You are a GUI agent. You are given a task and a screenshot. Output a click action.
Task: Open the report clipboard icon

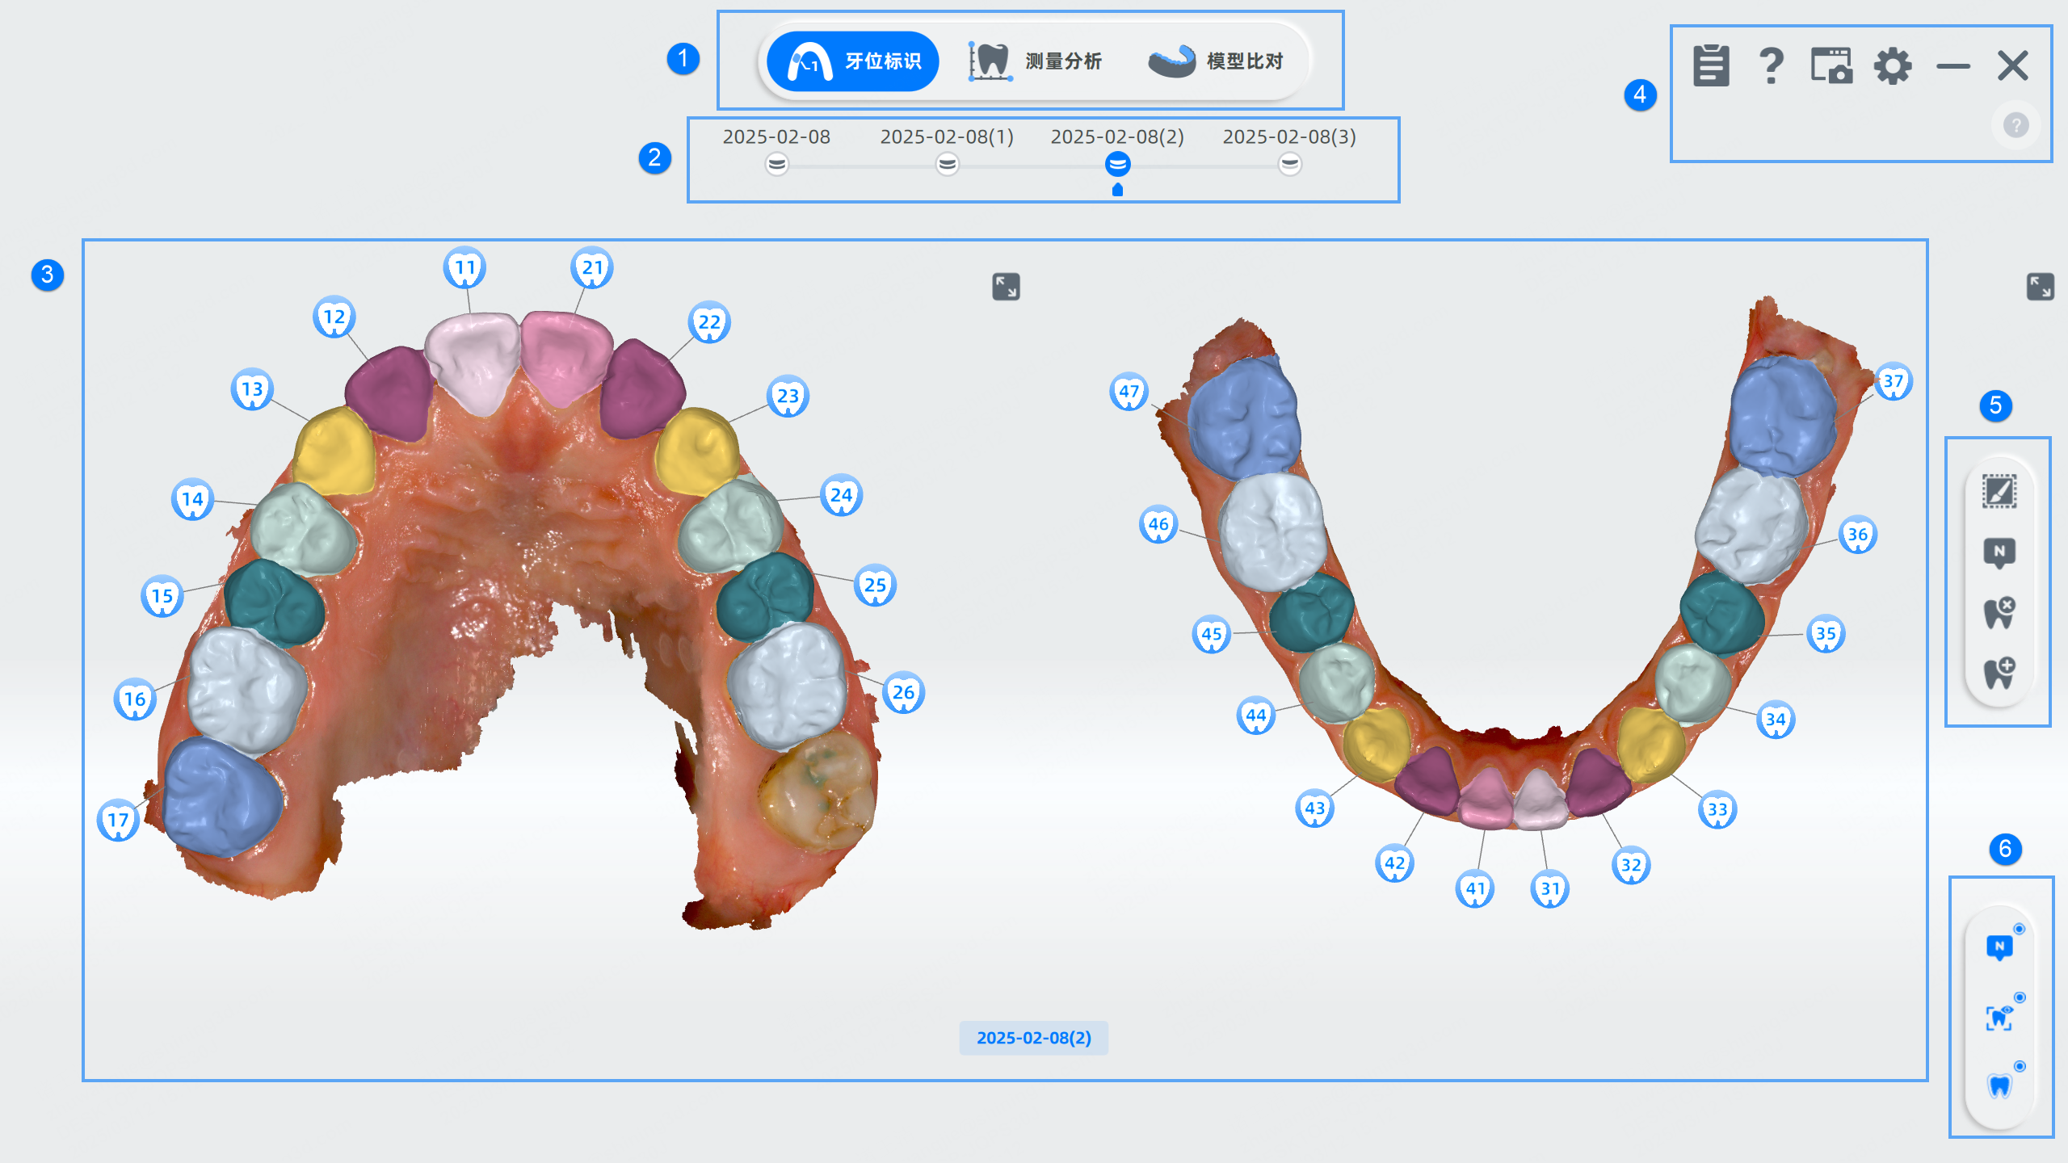coord(1711,65)
